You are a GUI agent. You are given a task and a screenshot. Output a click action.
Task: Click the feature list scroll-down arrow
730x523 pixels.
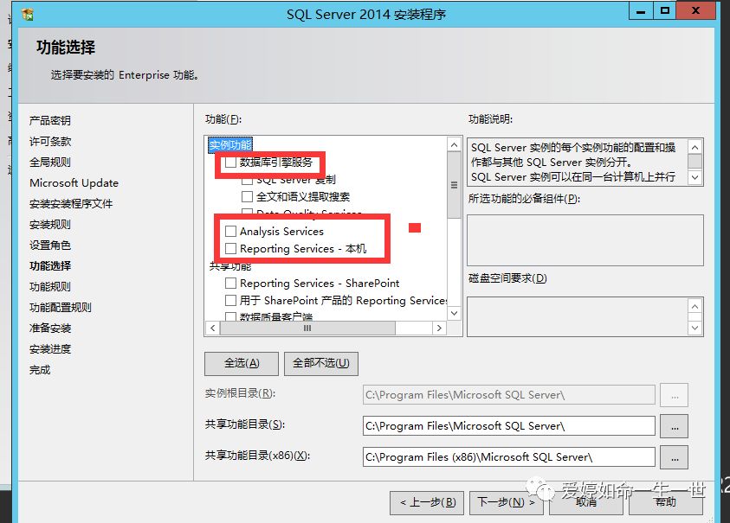click(454, 313)
